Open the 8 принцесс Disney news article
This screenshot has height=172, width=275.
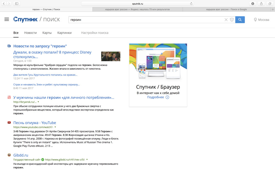click(52, 54)
